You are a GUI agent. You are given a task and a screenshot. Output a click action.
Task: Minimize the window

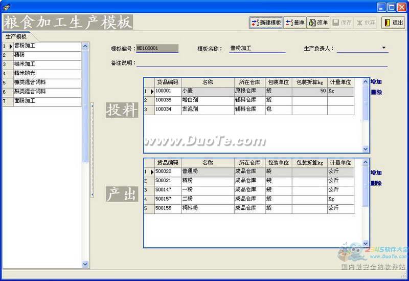(x=381, y=7)
